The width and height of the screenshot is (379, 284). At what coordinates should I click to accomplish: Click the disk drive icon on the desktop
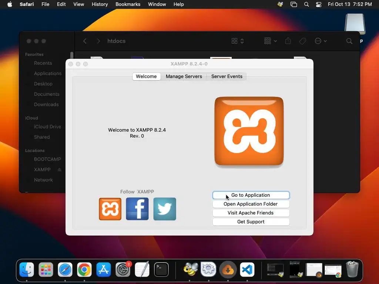(x=355, y=24)
